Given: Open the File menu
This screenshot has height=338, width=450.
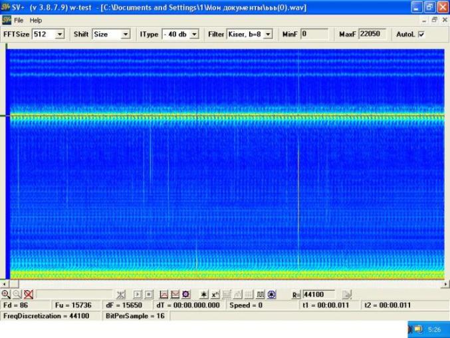Looking at the screenshot, I should [x=19, y=20].
